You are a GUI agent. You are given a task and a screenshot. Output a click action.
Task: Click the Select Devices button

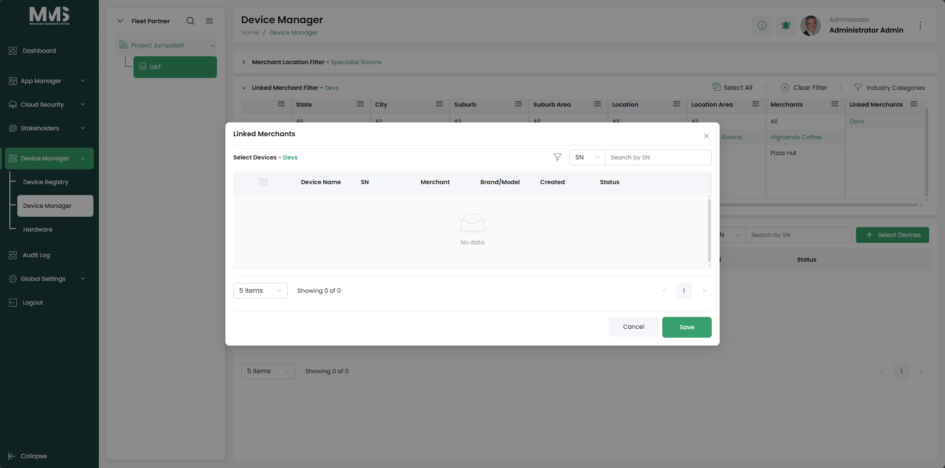tap(893, 235)
